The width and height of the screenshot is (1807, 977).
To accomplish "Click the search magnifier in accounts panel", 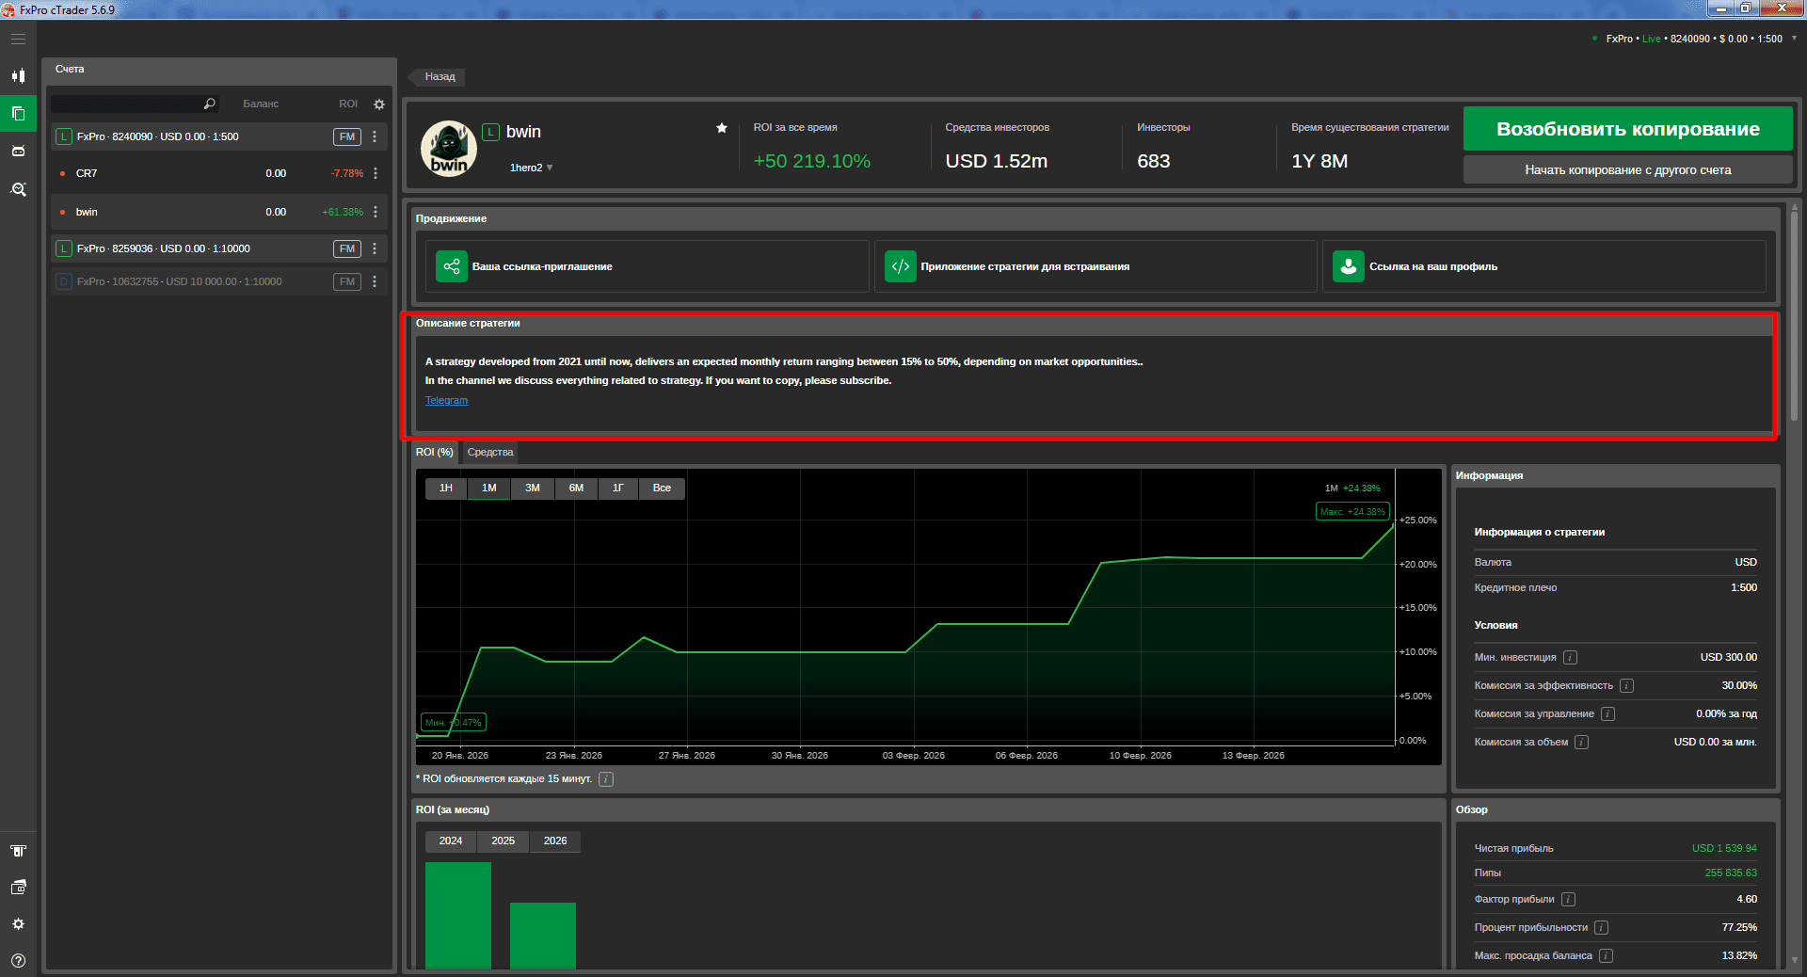I will pyautogui.click(x=210, y=104).
